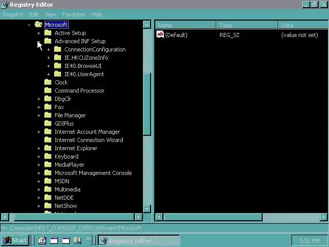Viewport: 329px width, 247px height.
Task: Expand the Active Setup key
Action: click(x=39, y=33)
